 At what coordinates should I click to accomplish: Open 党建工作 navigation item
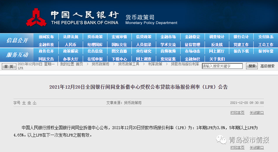241,45
